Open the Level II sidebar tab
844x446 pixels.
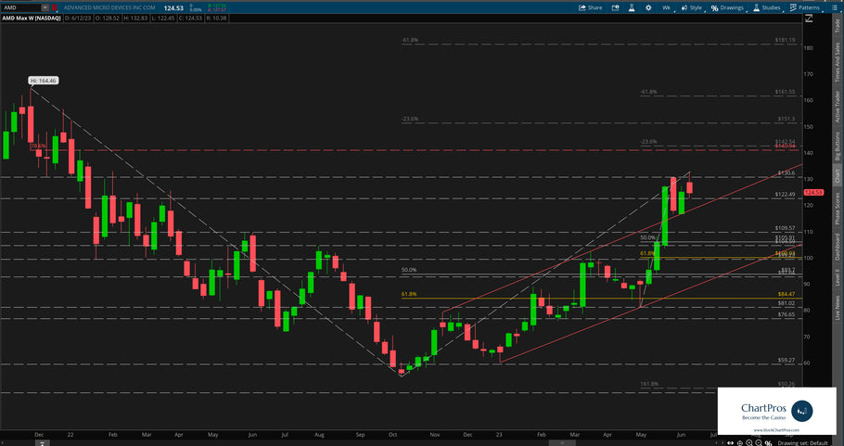(x=837, y=278)
